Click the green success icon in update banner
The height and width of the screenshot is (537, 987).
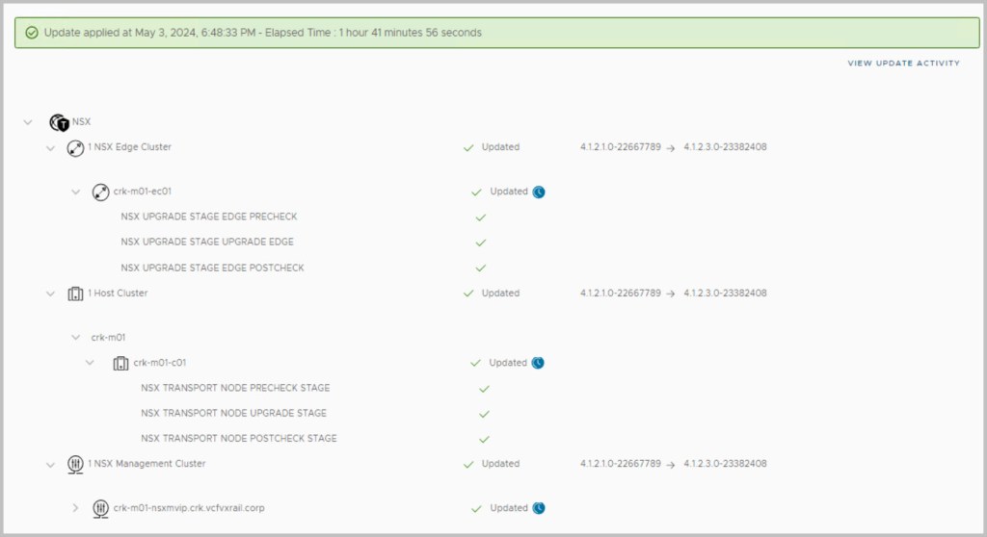33,33
